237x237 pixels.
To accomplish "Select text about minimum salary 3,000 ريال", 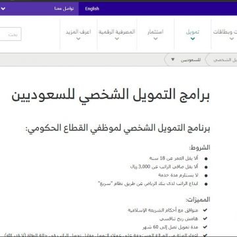I will click(164, 167).
